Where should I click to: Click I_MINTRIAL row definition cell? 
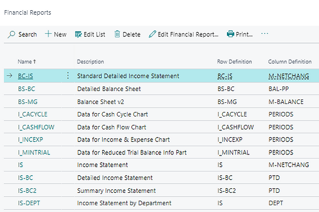click(233, 153)
